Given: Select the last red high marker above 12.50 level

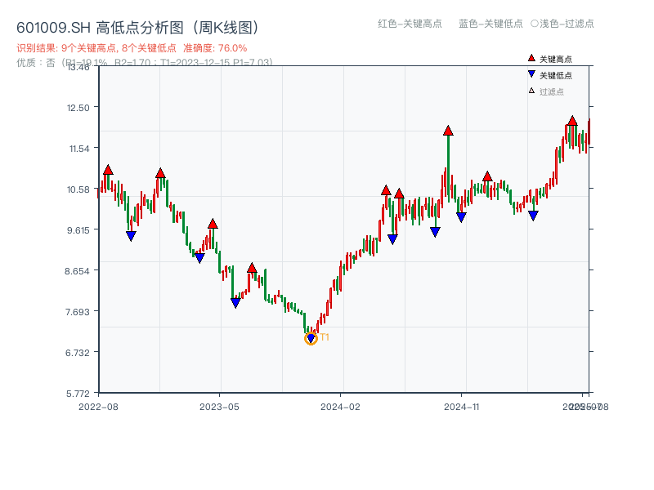Looking at the screenshot, I should click(572, 121).
